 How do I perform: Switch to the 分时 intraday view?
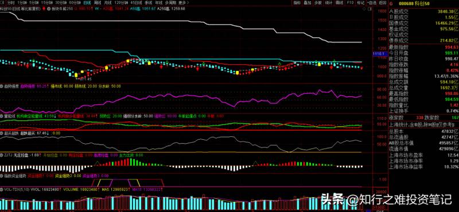tap(10, 3)
